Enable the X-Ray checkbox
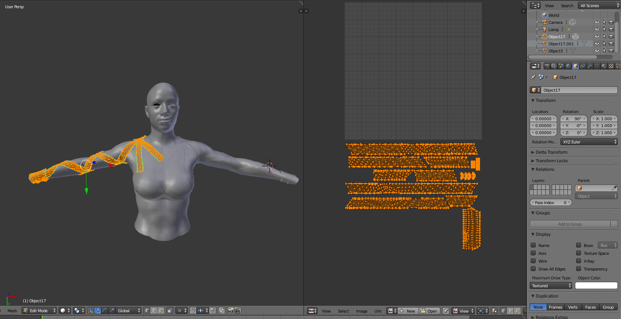621x319 pixels. tap(579, 261)
